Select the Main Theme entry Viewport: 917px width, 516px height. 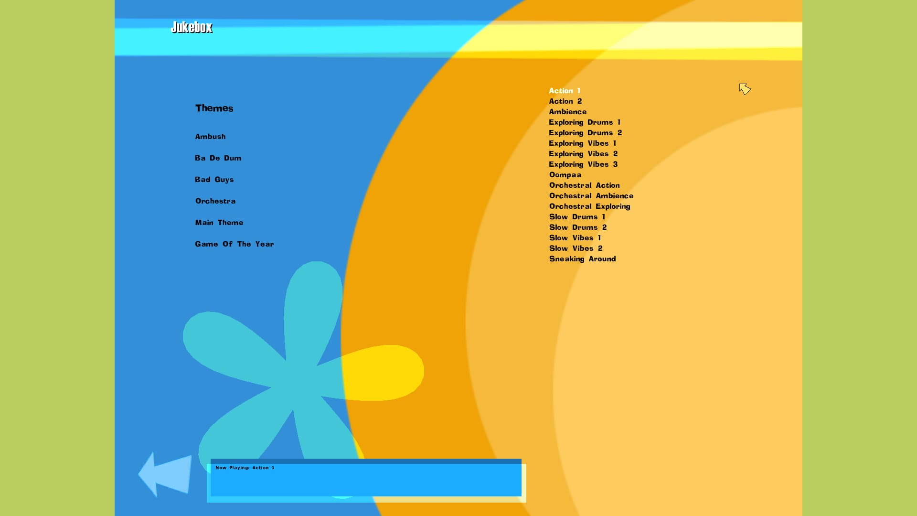pyautogui.click(x=219, y=223)
